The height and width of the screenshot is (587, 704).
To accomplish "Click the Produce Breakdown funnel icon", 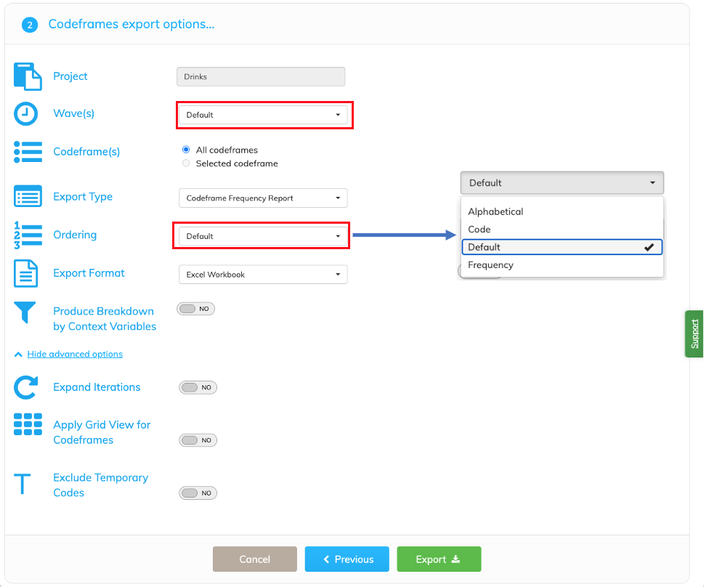I will 25,312.
